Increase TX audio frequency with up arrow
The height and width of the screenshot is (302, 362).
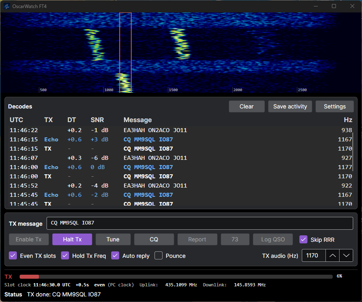(x=332, y=255)
